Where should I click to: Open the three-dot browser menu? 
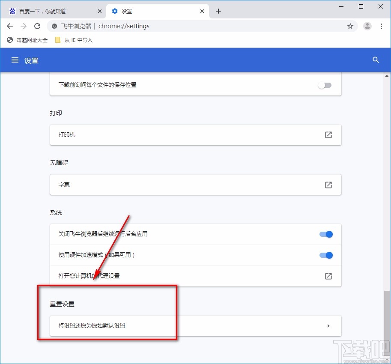(382, 26)
